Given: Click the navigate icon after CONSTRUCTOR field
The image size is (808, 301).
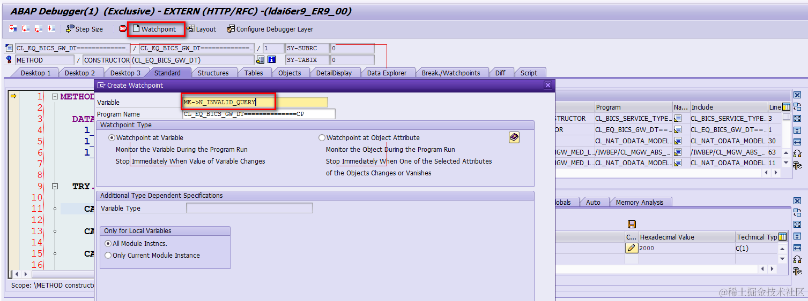Looking at the screenshot, I should [261, 60].
